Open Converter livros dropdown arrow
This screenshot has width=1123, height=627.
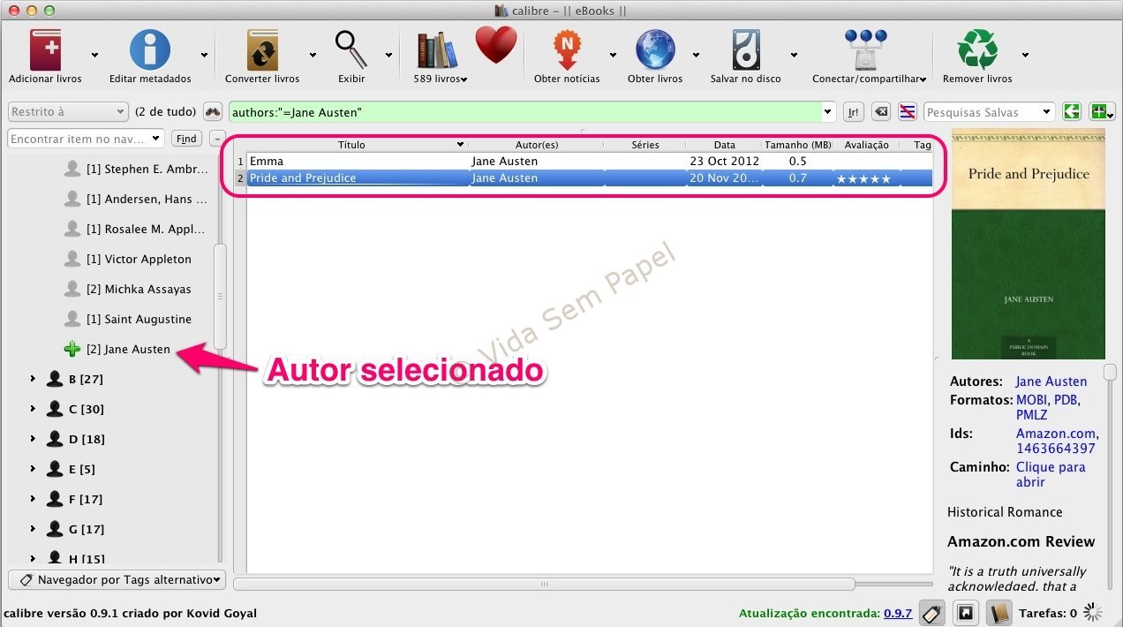tap(312, 55)
